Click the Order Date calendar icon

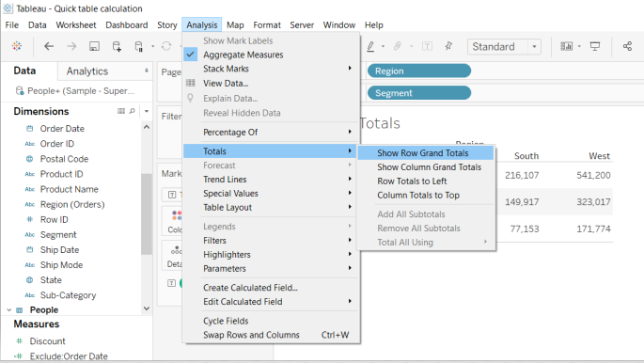tap(29, 129)
